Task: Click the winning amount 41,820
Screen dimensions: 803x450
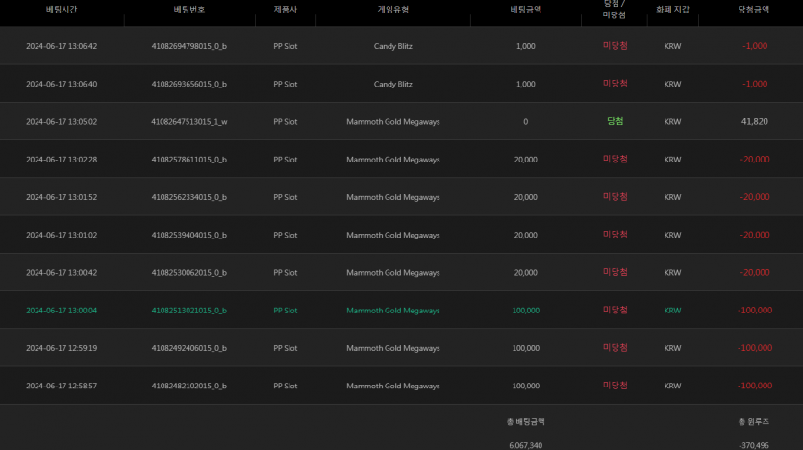Action: tap(754, 122)
